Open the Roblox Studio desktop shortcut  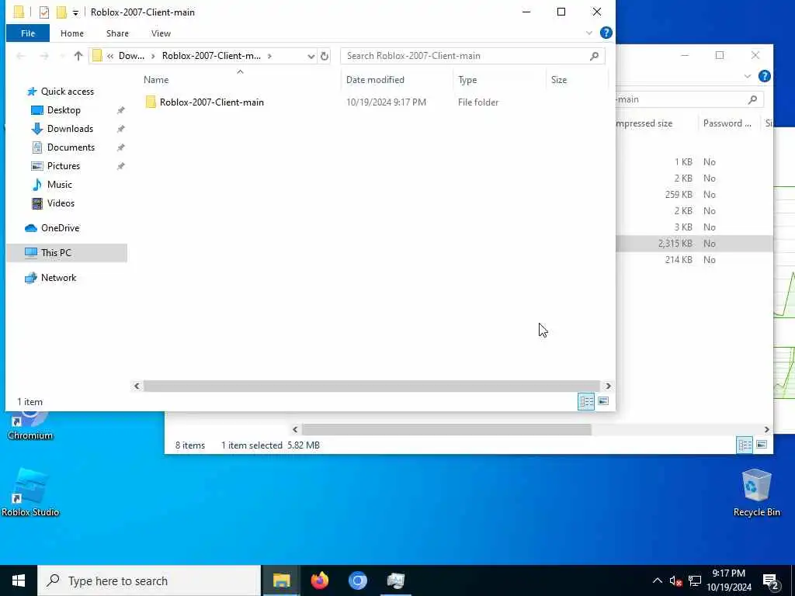coord(30,492)
